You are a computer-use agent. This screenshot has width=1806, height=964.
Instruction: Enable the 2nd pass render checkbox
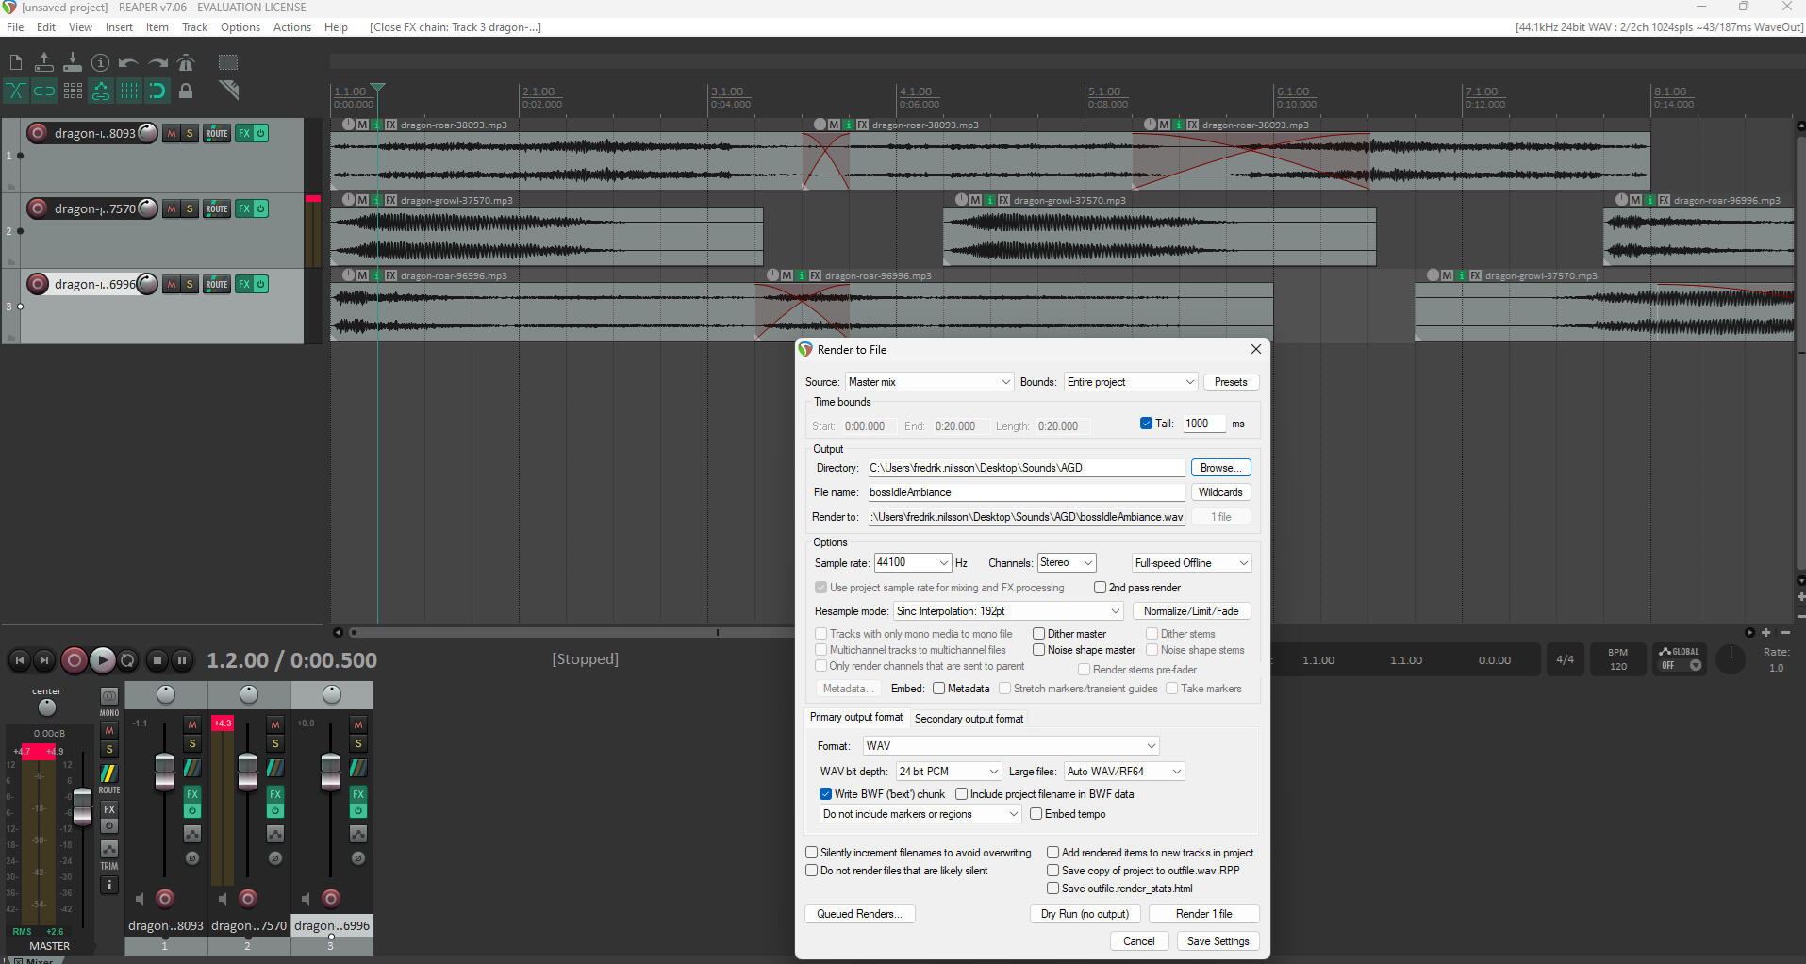(x=1100, y=588)
